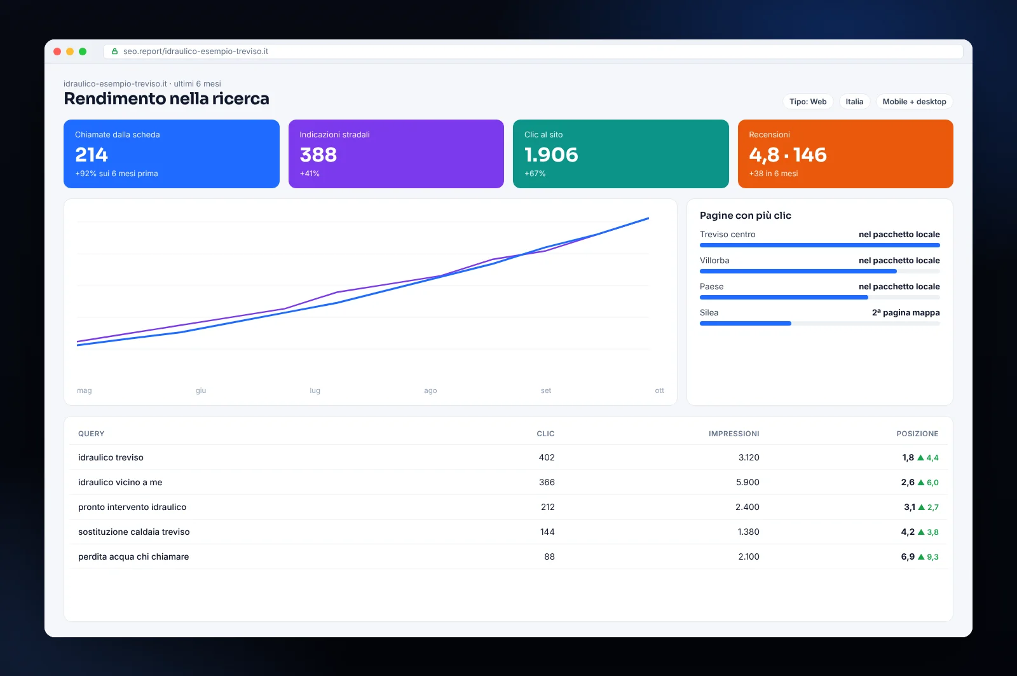The width and height of the screenshot is (1017, 676).
Task: Click the impressions value 5.900
Action: pos(747,482)
